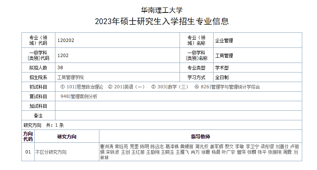Click the label 专业（领域）名称
This screenshot has width=317, height=170.
[x=196, y=40]
